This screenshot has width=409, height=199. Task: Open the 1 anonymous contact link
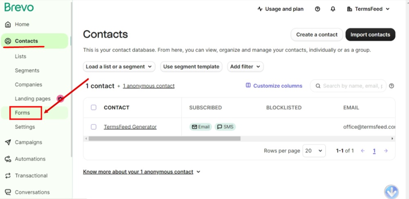(x=149, y=86)
